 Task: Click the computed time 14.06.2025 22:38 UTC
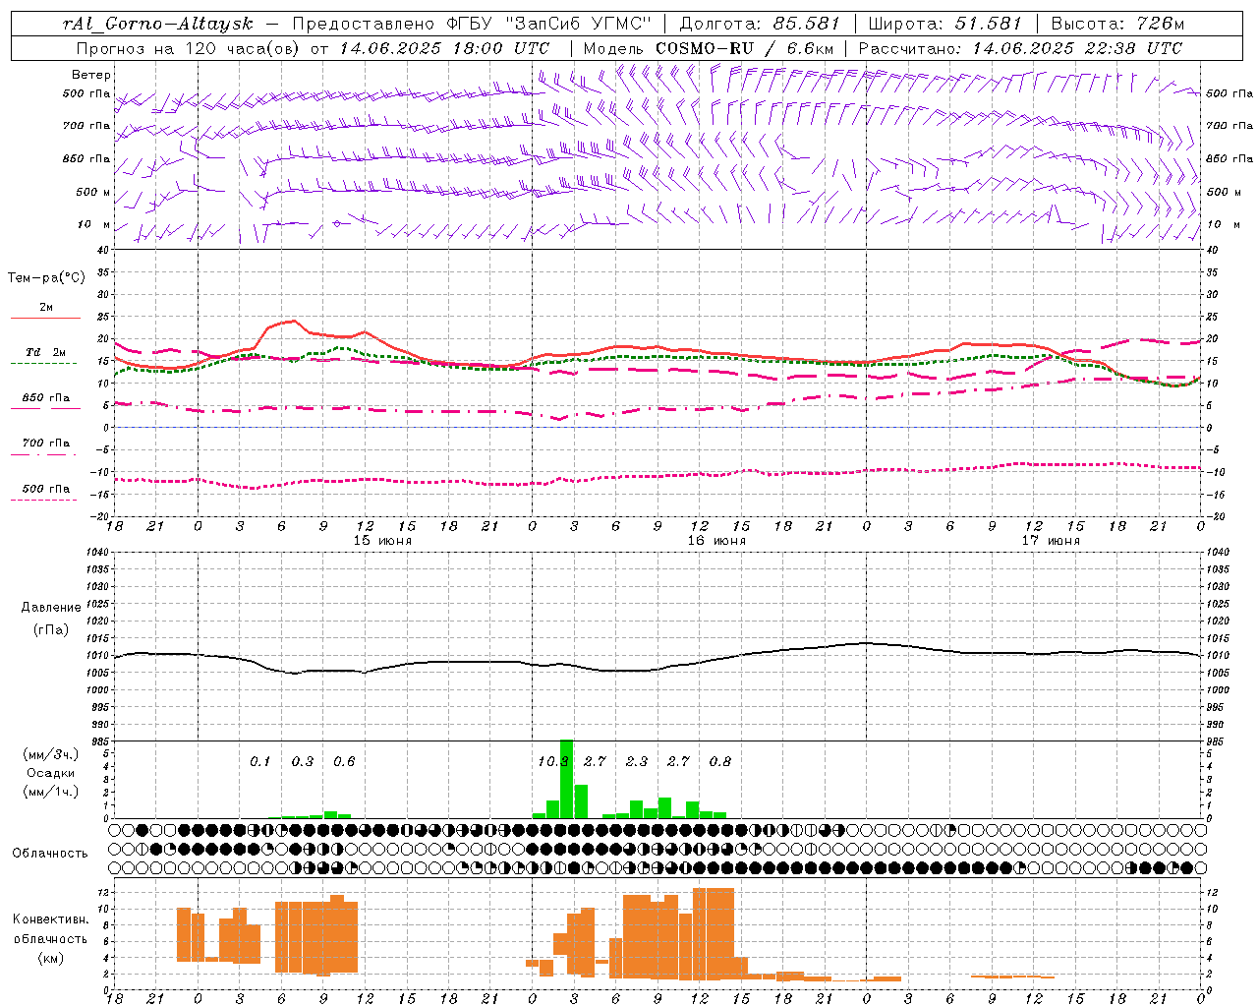[1077, 47]
